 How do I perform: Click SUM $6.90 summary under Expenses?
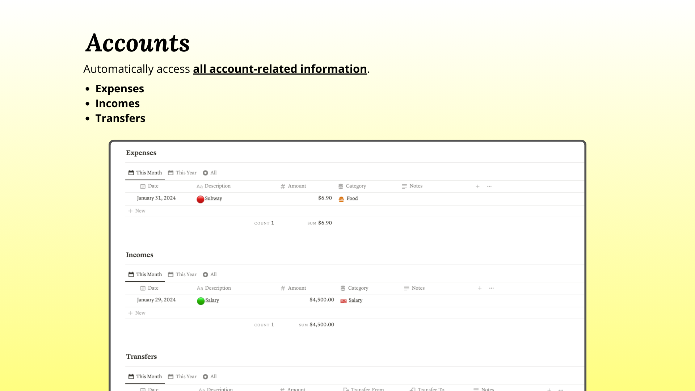(x=320, y=223)
